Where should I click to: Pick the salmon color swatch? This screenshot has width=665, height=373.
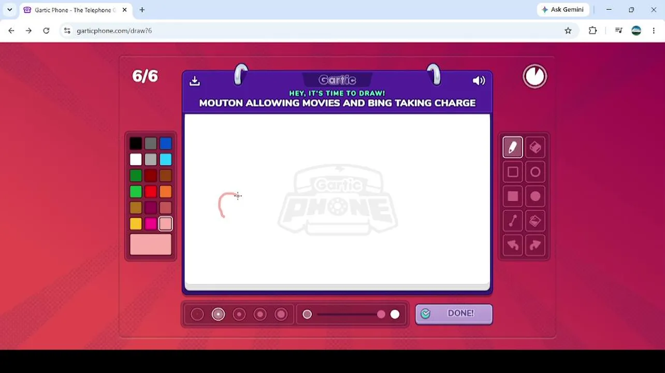coord(166,208)
